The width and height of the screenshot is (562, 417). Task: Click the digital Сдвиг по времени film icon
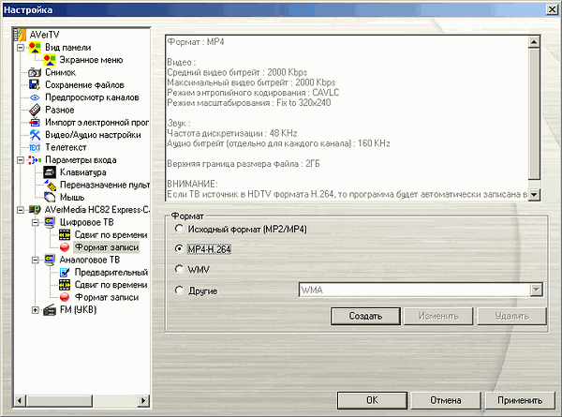pos(65,235)
